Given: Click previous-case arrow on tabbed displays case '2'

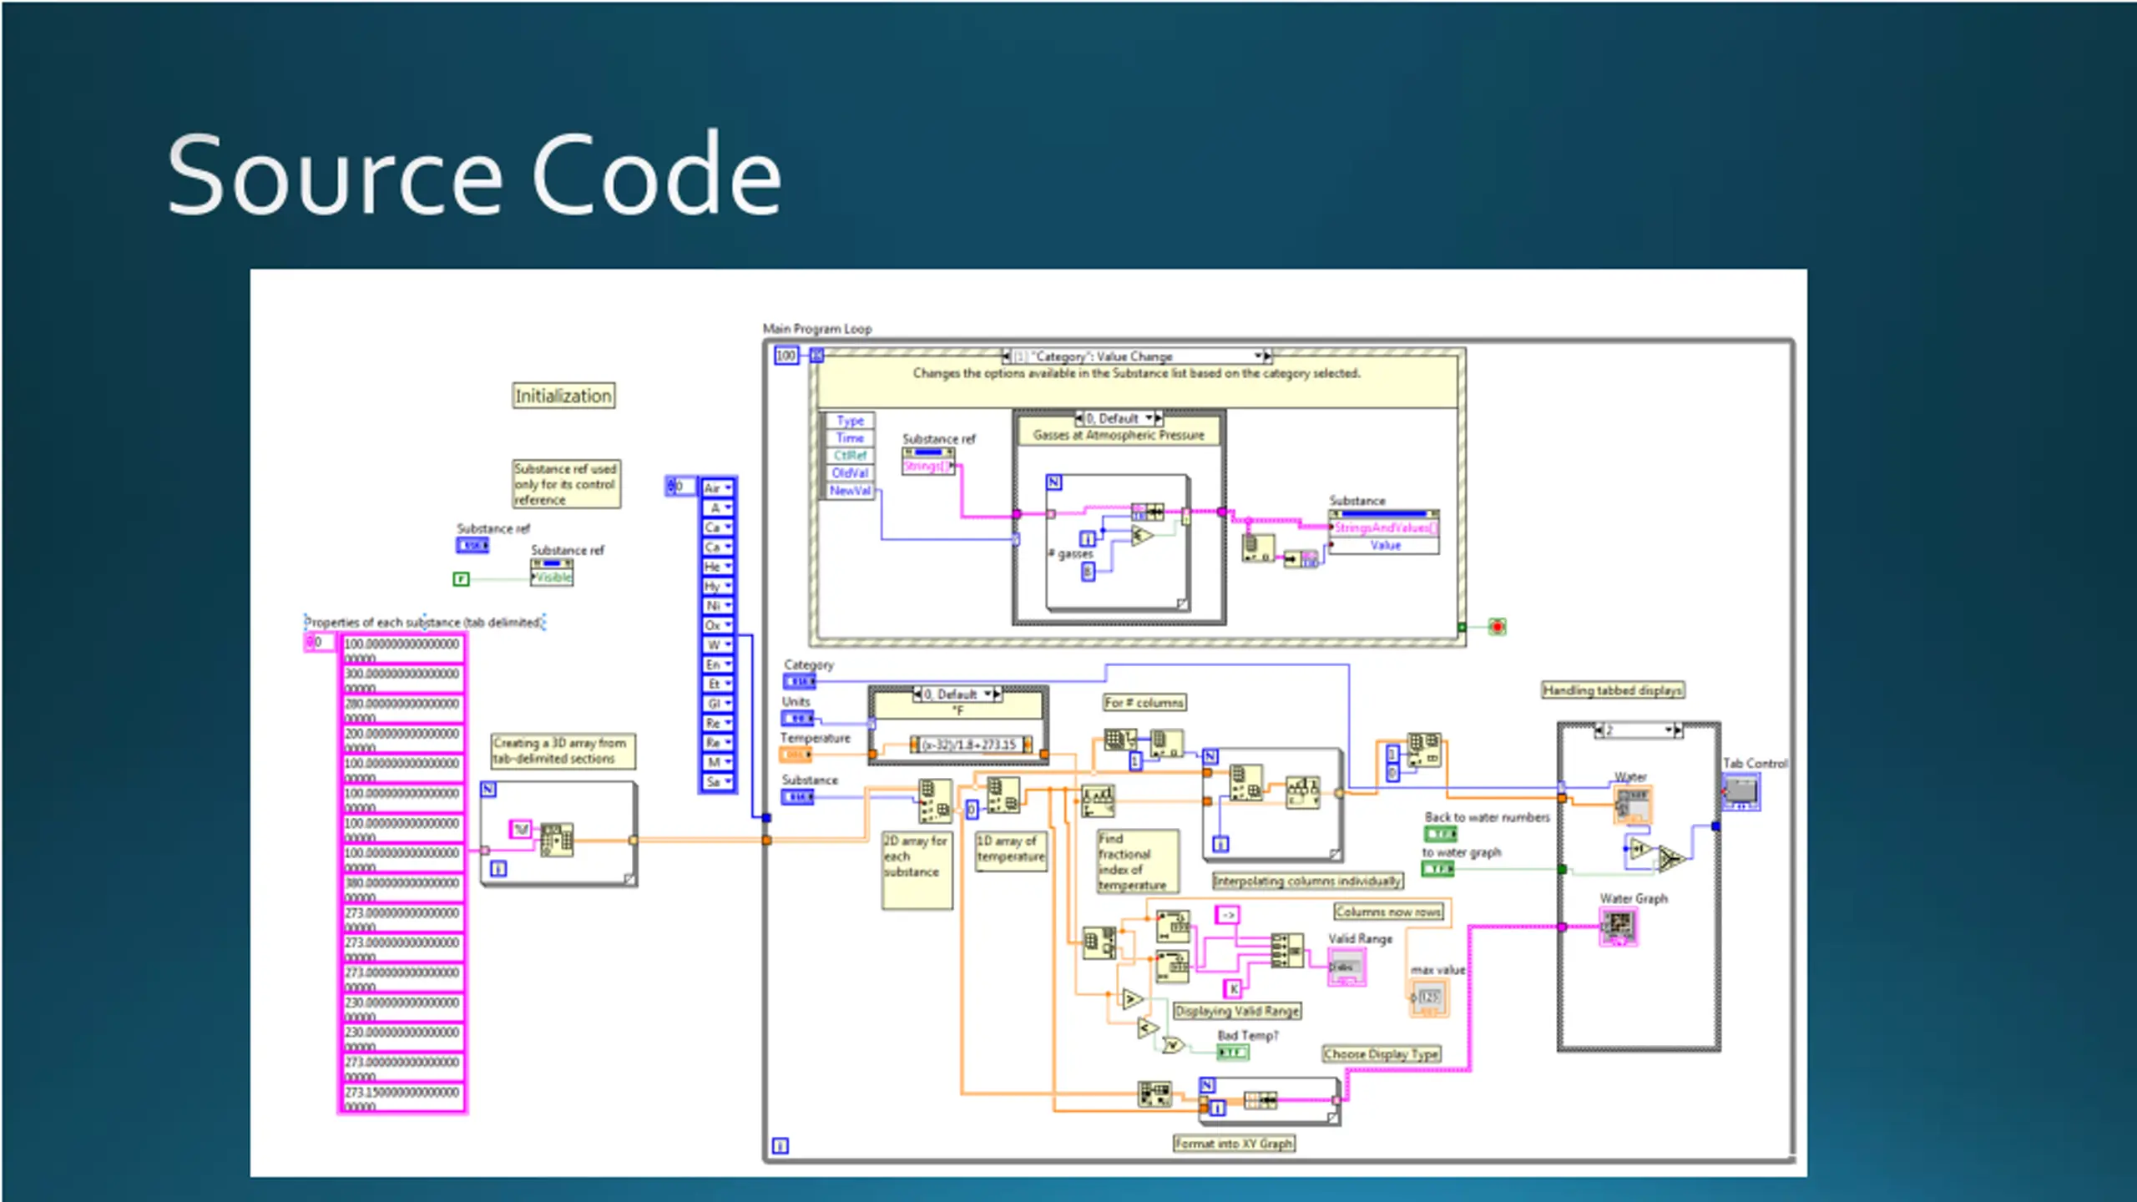Looking at the screenshot, I should tap(1599, 730).
